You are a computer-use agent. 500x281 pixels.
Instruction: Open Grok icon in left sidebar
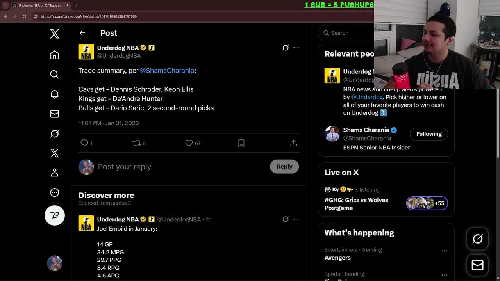pos(55,133)
